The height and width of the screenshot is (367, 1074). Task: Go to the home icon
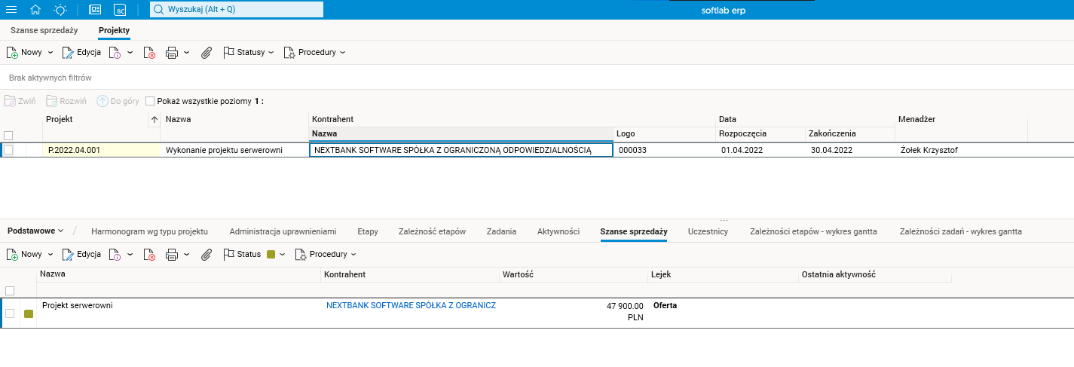(35, 10)
